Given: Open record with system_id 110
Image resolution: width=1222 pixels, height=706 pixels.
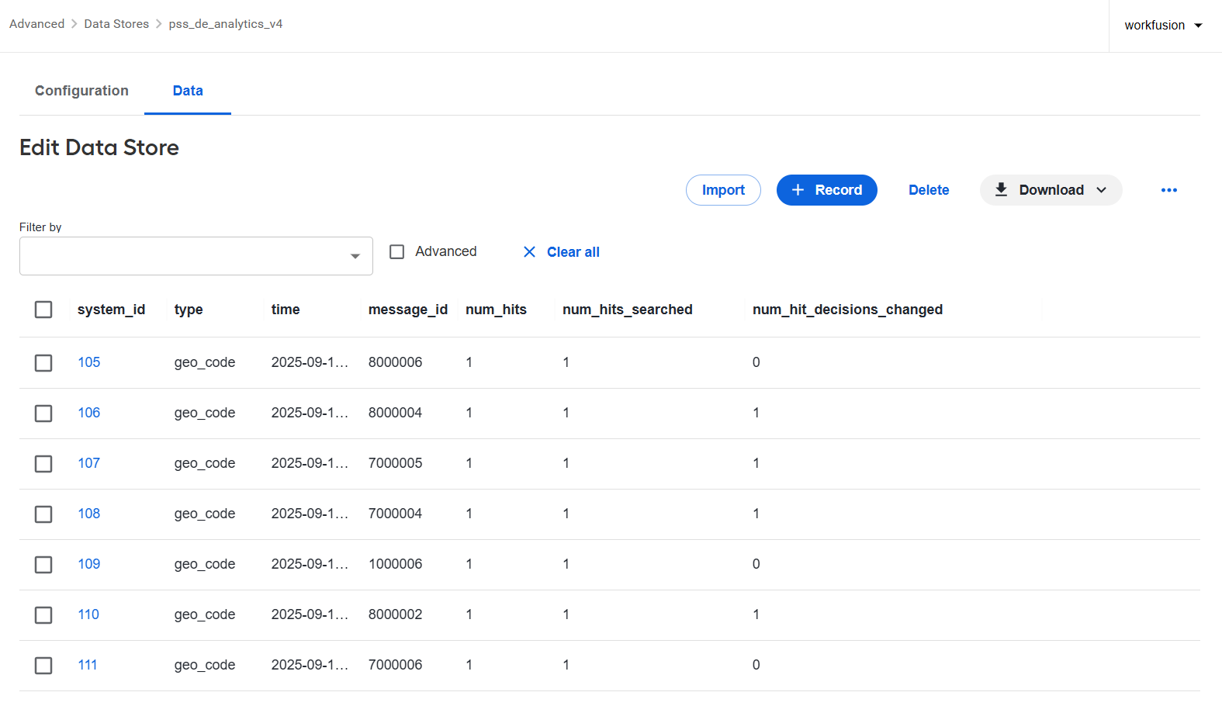Looking at the screenshot, I should tap(88, 614).
